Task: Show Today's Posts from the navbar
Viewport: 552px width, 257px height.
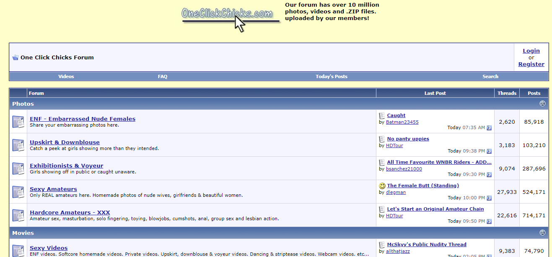Action: click(x=331, y=76)
